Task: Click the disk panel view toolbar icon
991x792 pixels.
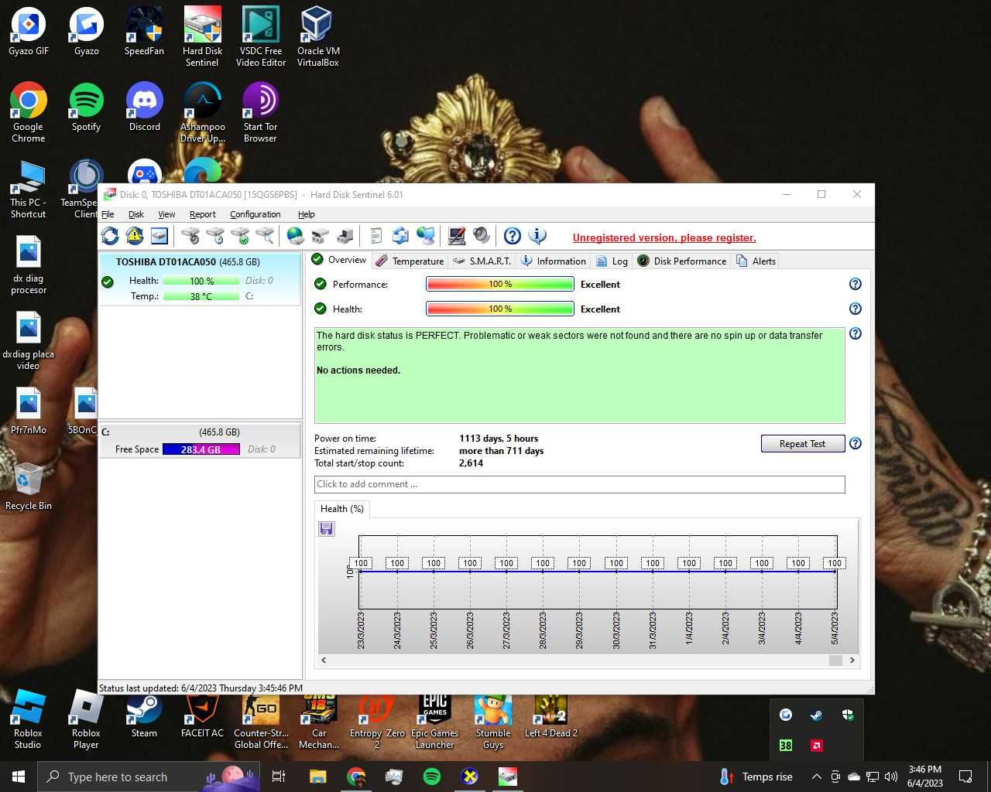Action: [x=159, y=236]
